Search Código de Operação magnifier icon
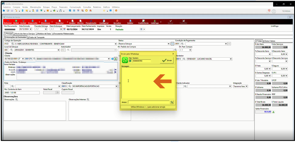Image resolution: width=295 pixels, height=142 pixels. (x=13, y=44)
